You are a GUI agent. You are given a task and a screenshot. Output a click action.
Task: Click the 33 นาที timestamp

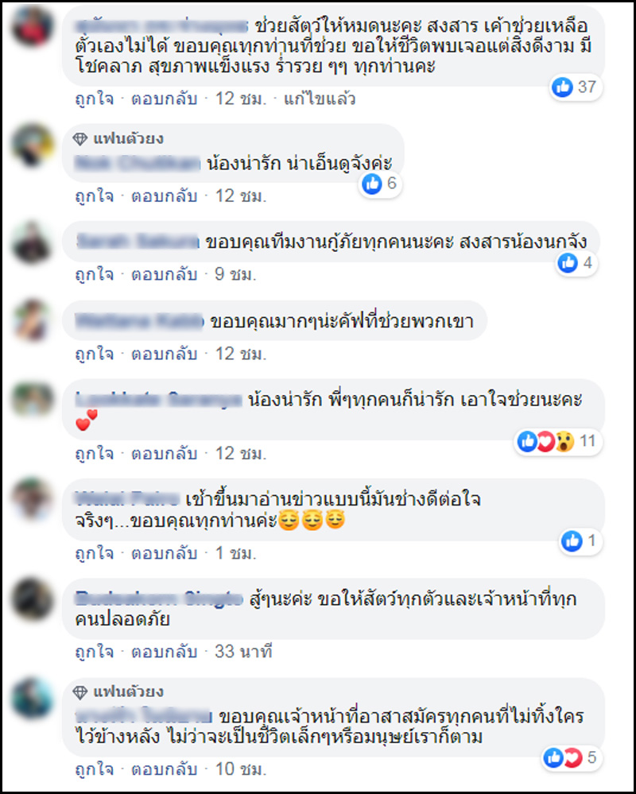pos(243,652)
